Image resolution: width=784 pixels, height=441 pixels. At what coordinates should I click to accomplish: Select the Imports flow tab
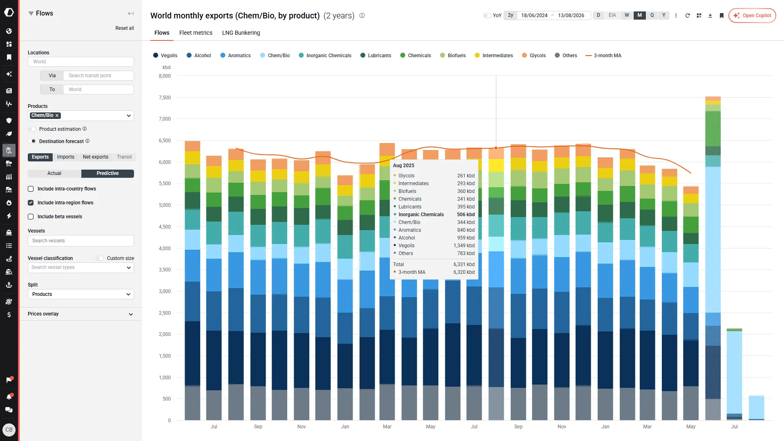[66, 157]
